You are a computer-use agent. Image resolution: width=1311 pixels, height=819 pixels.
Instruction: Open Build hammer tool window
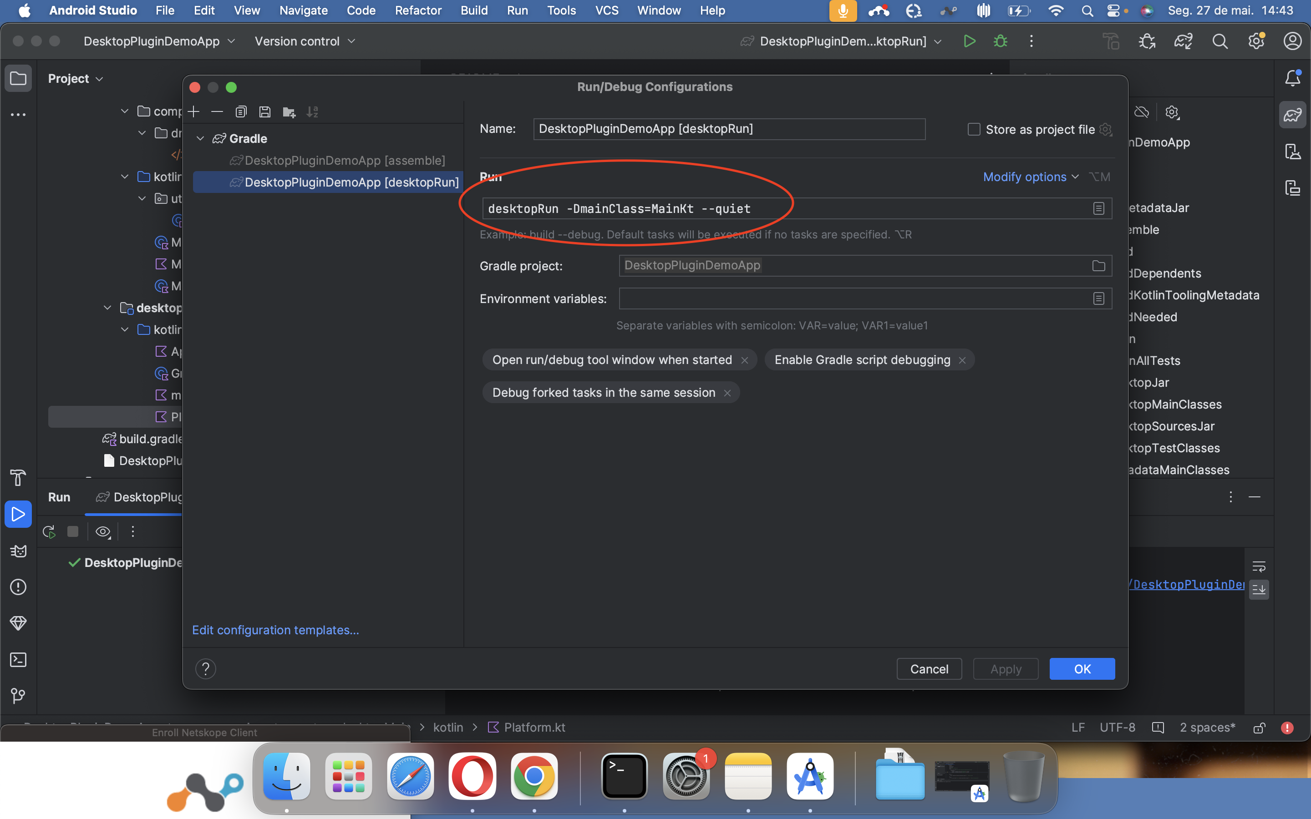click(x=18, y=478)
